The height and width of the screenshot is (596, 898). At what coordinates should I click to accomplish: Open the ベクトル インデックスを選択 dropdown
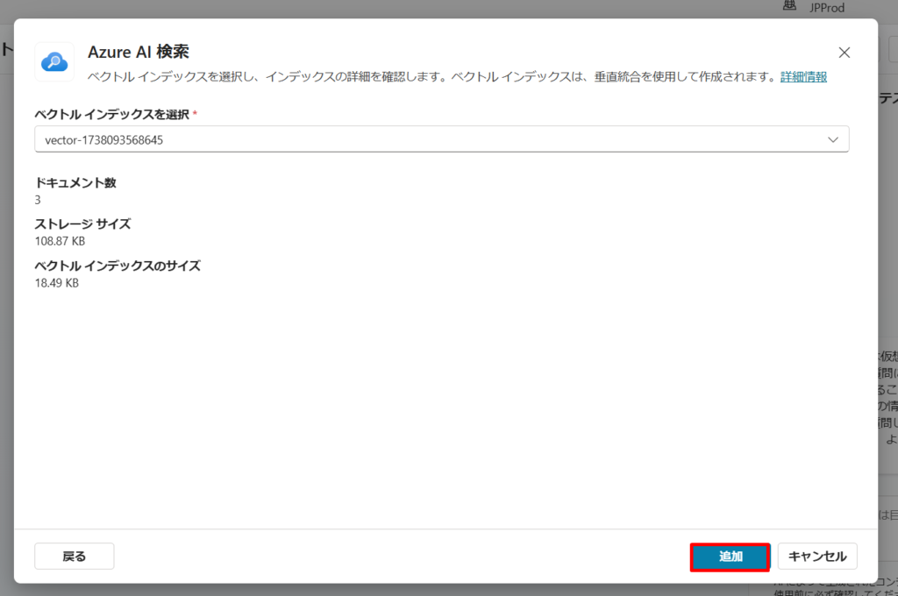click(442, 139)
